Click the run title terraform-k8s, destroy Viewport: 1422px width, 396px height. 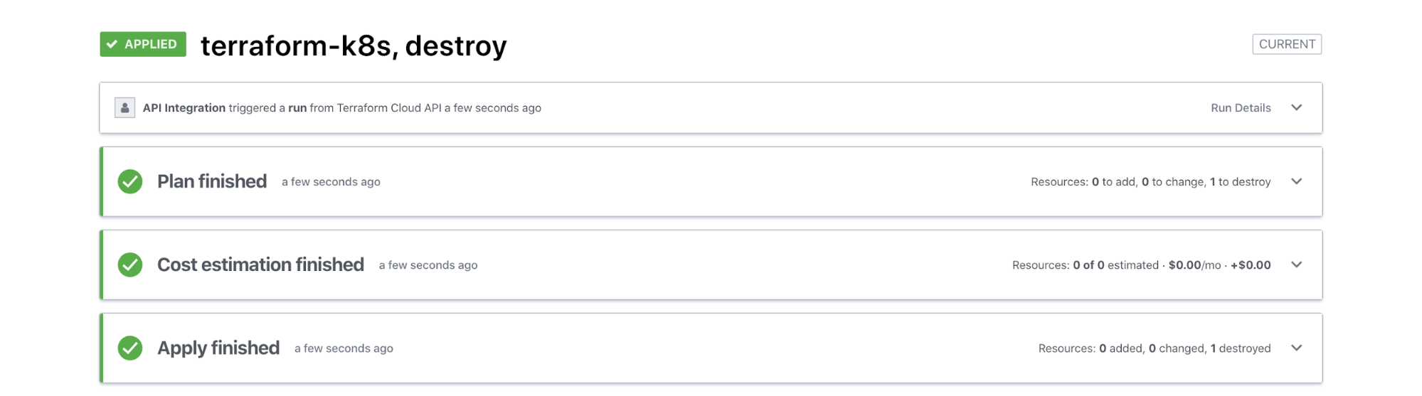click(x=354, y=46)
